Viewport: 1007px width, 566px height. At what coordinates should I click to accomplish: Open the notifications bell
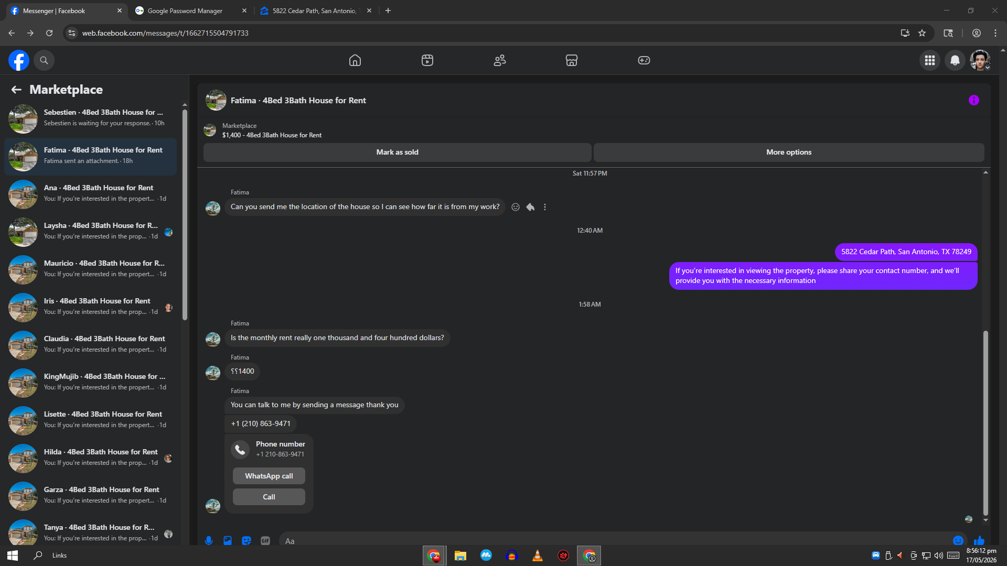(955, 60)
